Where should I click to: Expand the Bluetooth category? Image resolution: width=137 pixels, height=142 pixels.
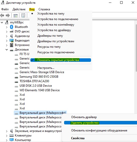(7, 27)
